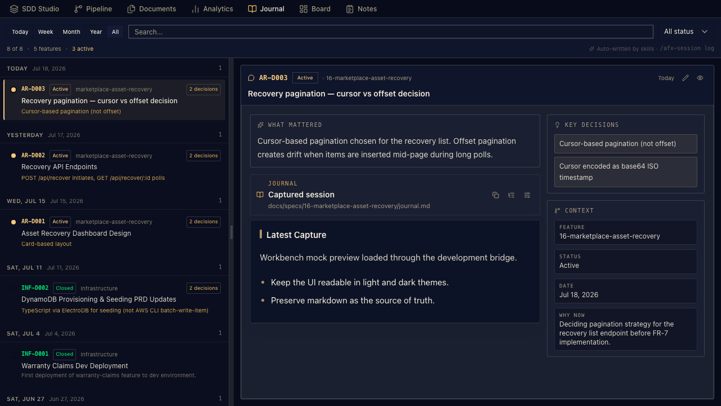The height and width of the screenshot is (406, 721).
Task: Filter journal entries by Year
Action: point(96,32)
